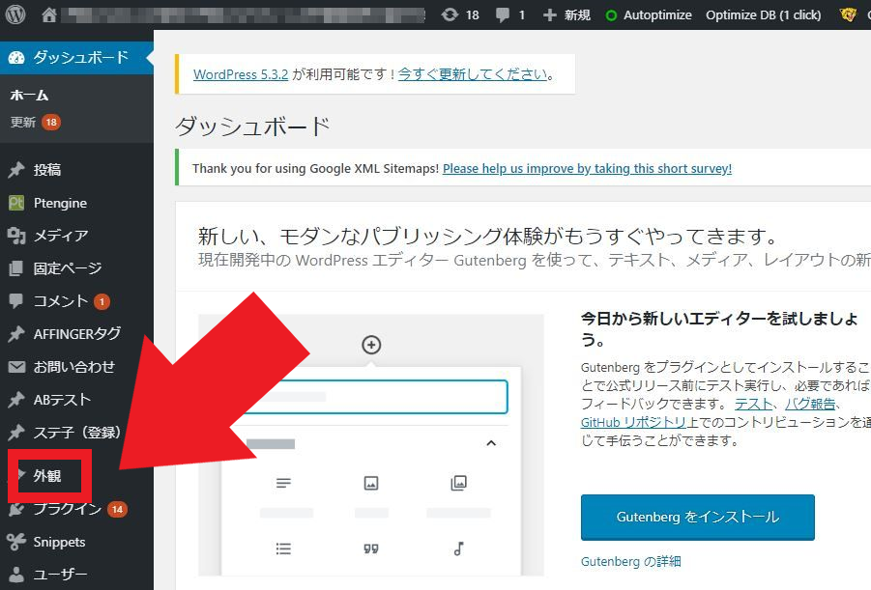Open the 外観 appearance menu
This screenshot has width=871, height=590.
(x=49, y=476)
